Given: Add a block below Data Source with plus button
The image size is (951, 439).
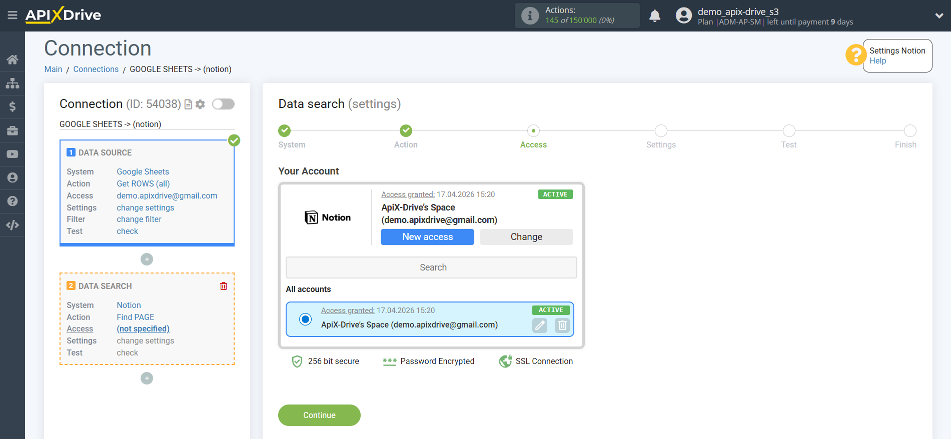Looking at the screenshot, I should click(147, 259).
